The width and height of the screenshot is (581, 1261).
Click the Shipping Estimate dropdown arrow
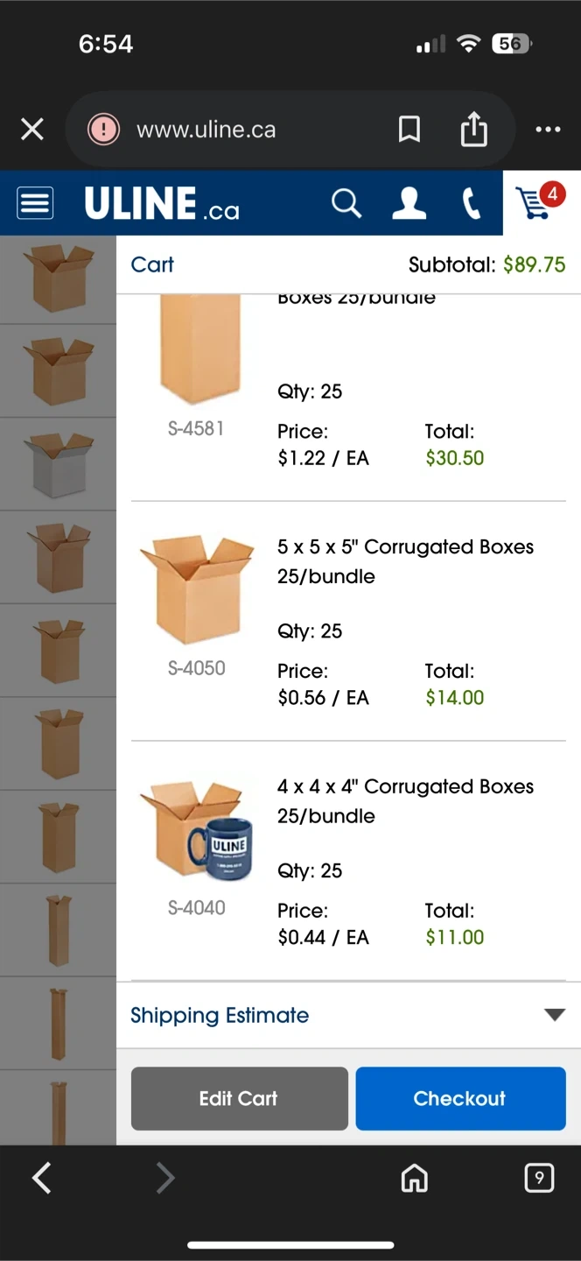click(554, 1015)
